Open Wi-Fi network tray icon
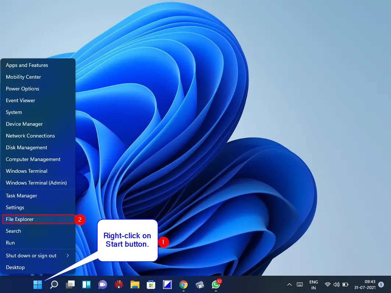Viewport: 391px width, 293px height. [x=328, y=284]
